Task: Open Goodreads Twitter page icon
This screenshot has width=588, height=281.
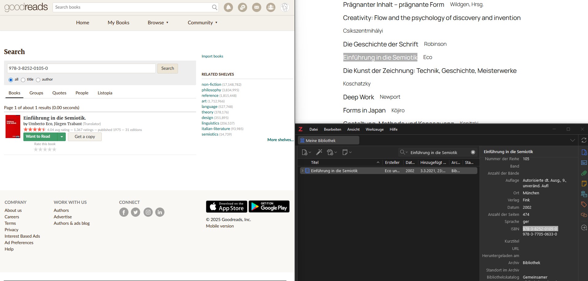Action: pos(136,212)
